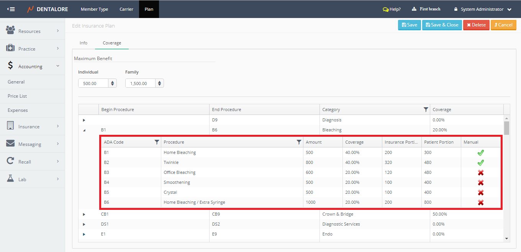This screenshot has height=252, width=521.
Task: Toggle the Manual checkmark for Twinkle row
Action: (480, 163)
